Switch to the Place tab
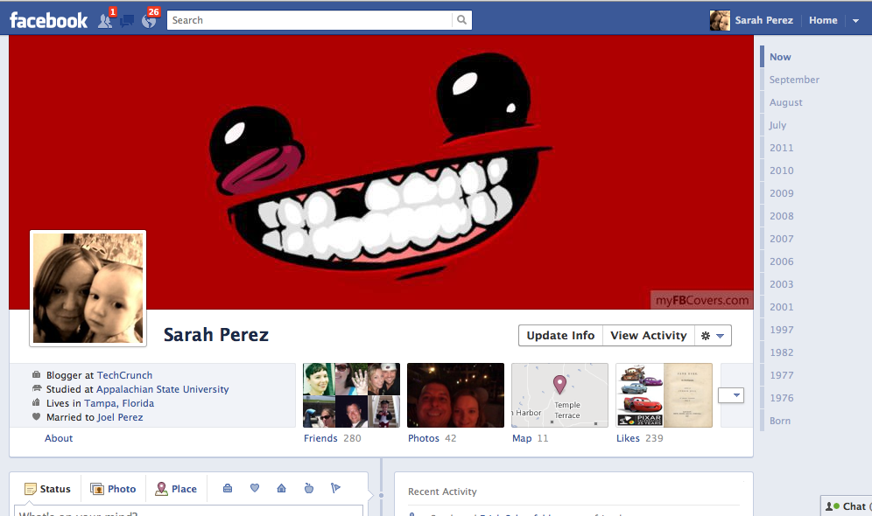The image size is (872, 516). (x=176, y=489)
